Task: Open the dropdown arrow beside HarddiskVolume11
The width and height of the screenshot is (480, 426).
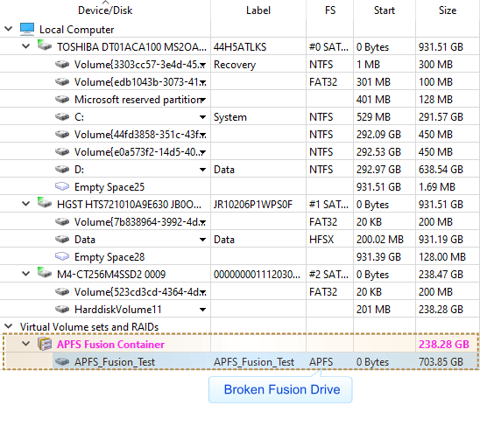Action: click(x=202, y=310)
